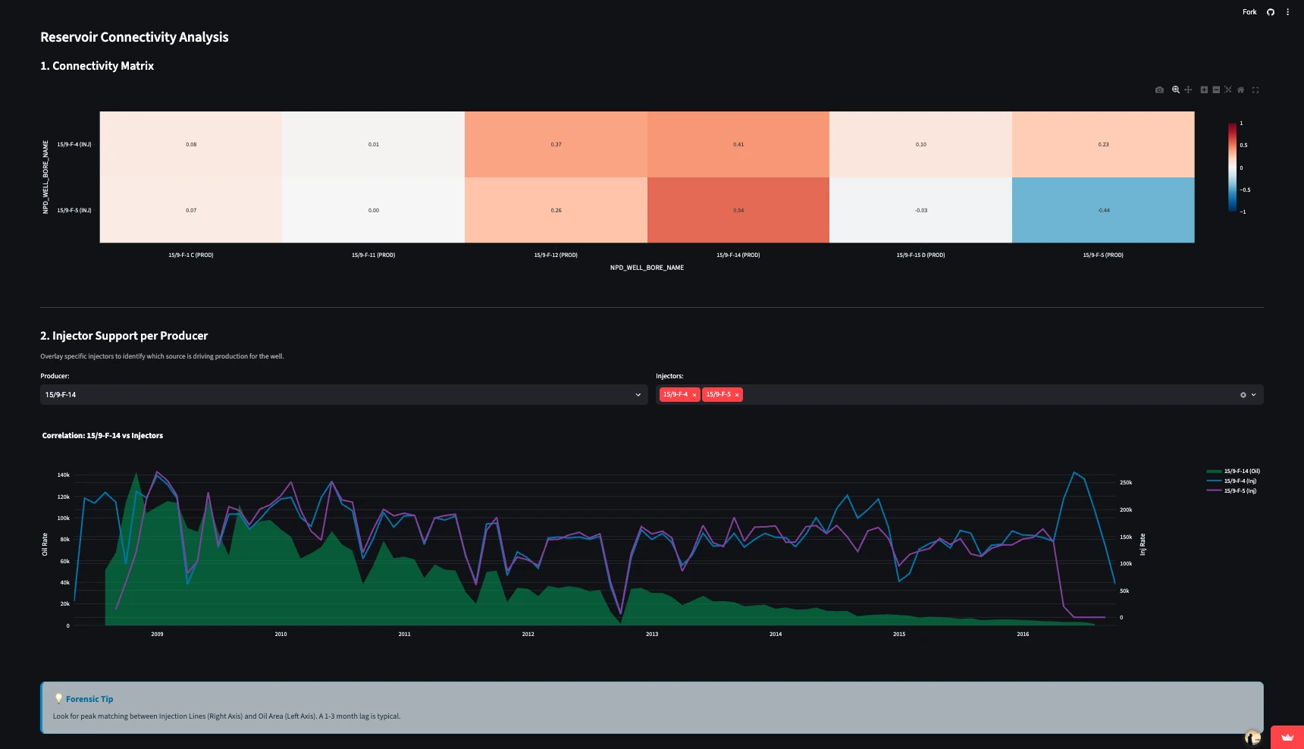1304x749 pixels.
Task: Open the GitHub icon next to Fork
Action: click(1271, 12)
